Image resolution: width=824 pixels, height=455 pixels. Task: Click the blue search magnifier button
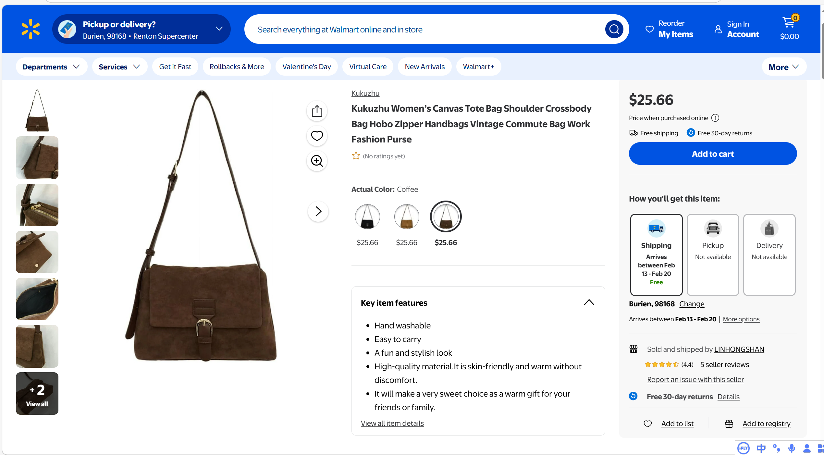[x=614, y=29]
